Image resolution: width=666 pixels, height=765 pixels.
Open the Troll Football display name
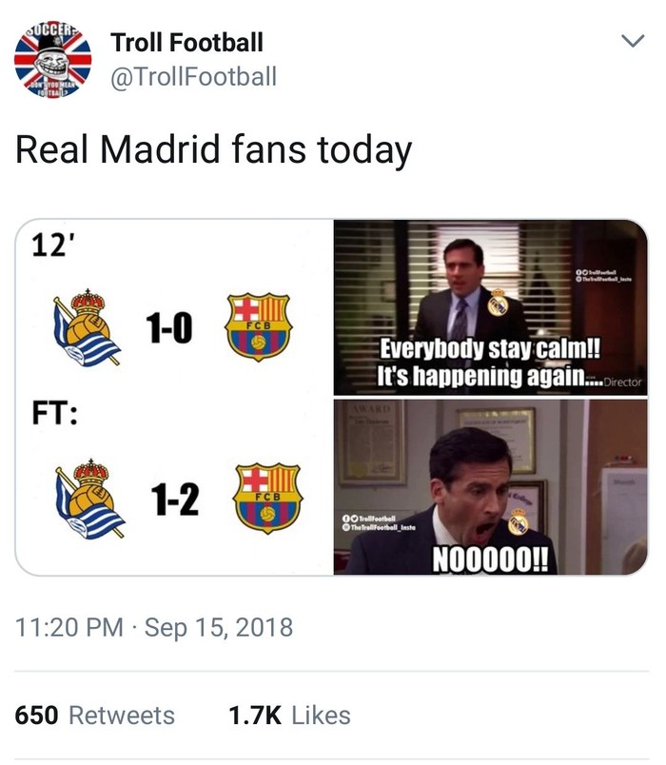186,42
